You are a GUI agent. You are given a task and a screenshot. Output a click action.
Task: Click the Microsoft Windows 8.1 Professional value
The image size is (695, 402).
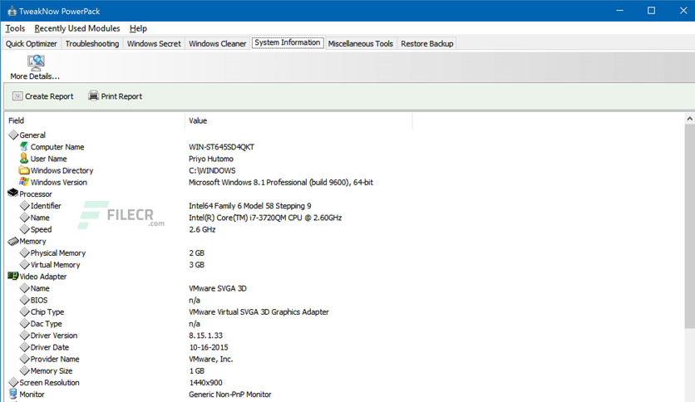(281, 183)
